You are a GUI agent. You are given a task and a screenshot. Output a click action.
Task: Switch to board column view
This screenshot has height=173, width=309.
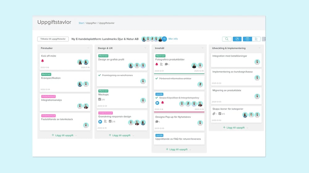247,39
